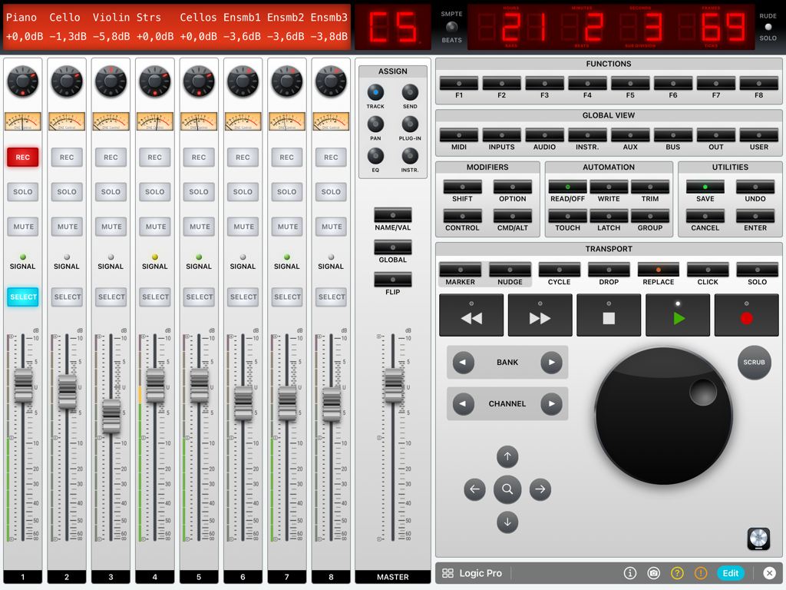The image size is (786, 590).
Task: Enable record arm on the Cello channel
Action: [66, 157]
